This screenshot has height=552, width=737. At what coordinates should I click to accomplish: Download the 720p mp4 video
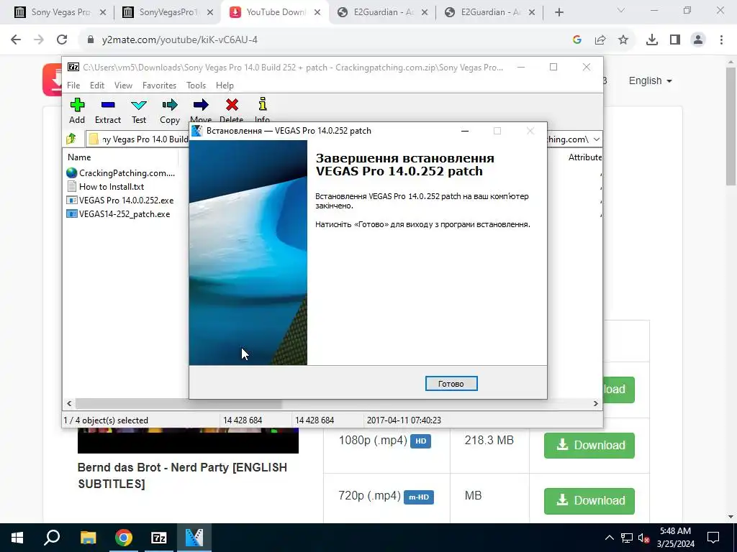(589, 500)
